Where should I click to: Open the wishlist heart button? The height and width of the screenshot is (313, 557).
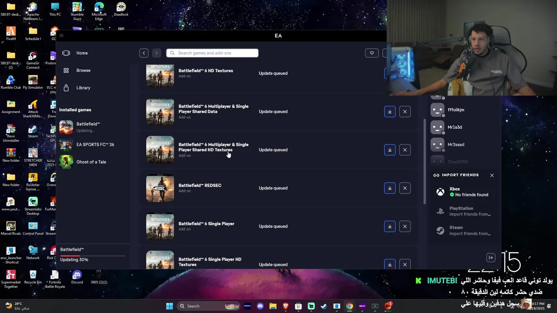372,53
